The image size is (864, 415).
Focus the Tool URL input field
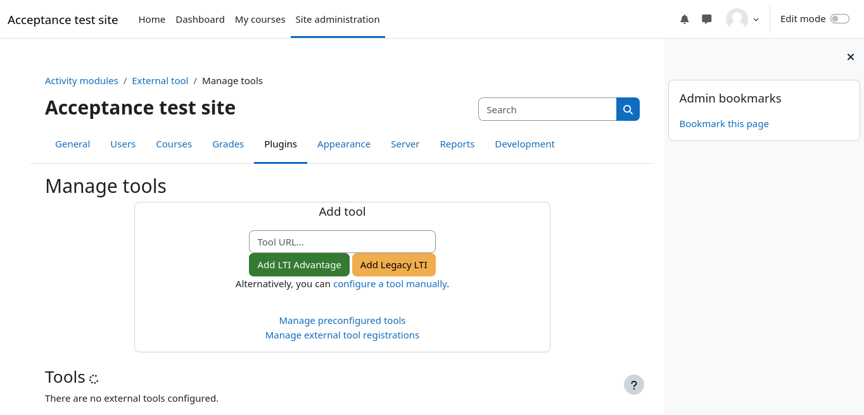pyautogui.click(x=342, y=242)
